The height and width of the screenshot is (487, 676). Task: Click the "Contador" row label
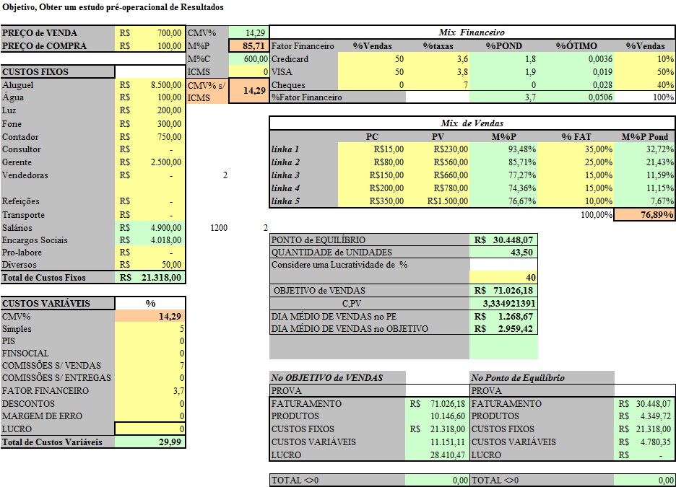coord(20,137)
